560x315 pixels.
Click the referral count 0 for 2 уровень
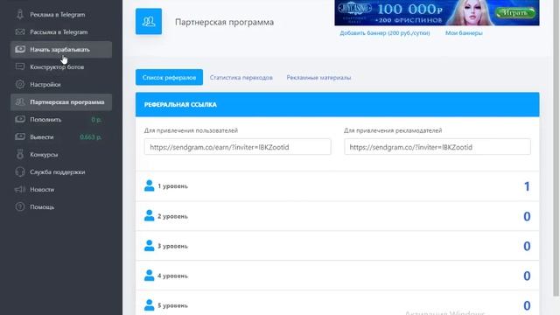(x=527, y=216)
